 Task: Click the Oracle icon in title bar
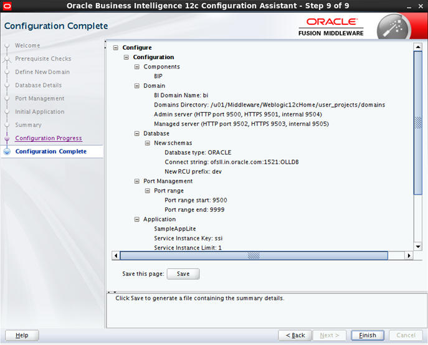[7, 6]
